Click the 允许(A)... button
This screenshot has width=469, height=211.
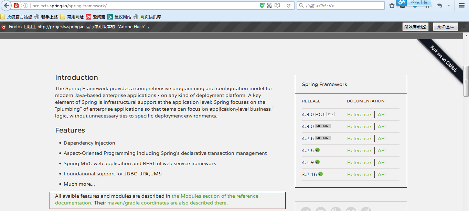point(445,27)
